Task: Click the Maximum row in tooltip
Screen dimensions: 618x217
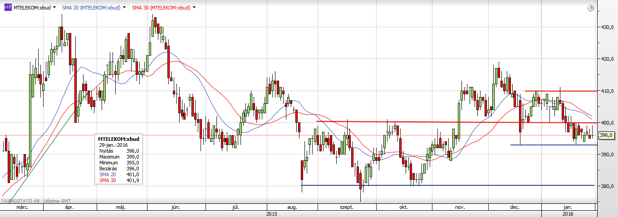Action: [119, 157]
